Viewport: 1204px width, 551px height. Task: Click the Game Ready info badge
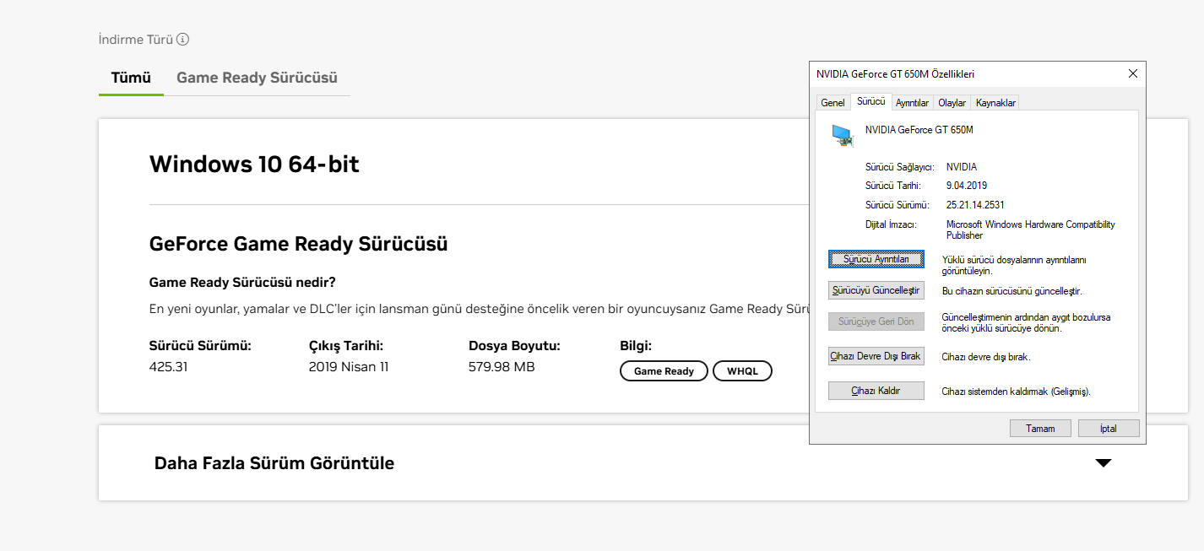pos(664,371)
